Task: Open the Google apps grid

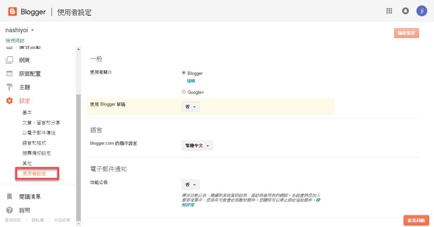Action: [x=389, y=11]
